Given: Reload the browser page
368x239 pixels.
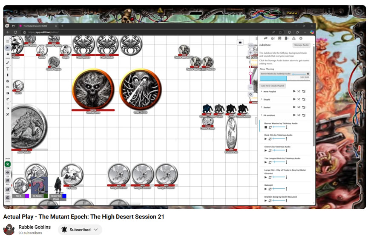Looking at the screenshot, I should click(x=15, y=32).
